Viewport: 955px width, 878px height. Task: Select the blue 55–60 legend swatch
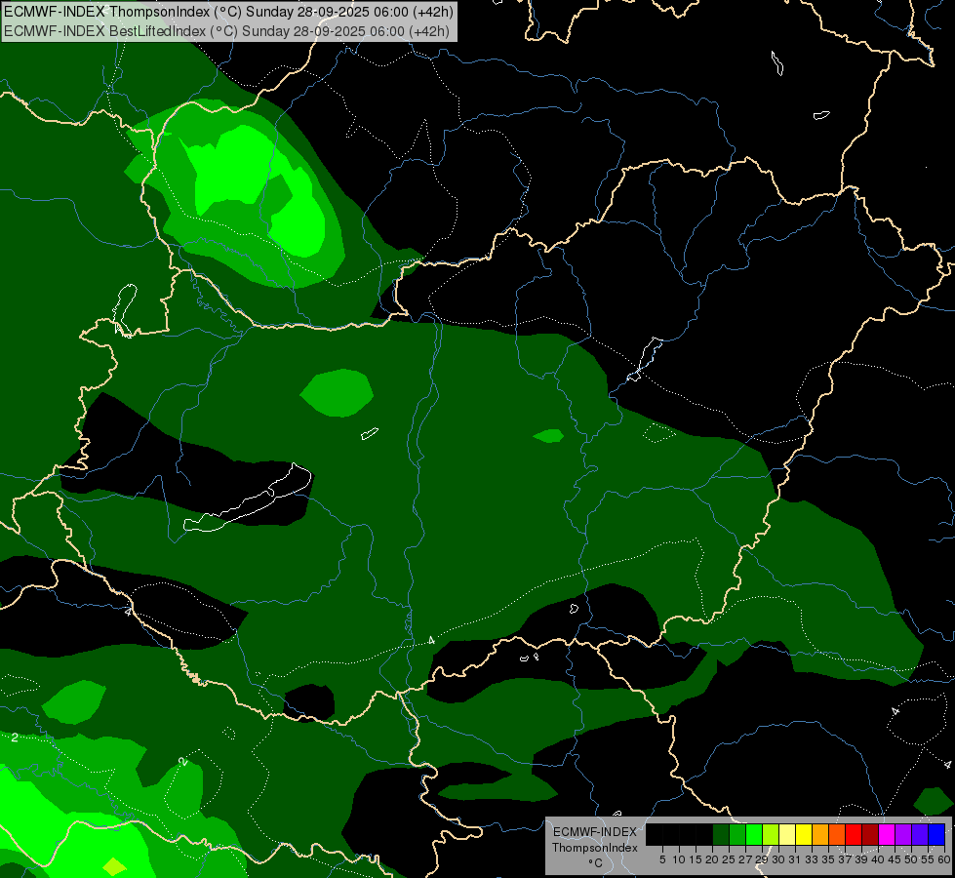(x=936, y=834)
